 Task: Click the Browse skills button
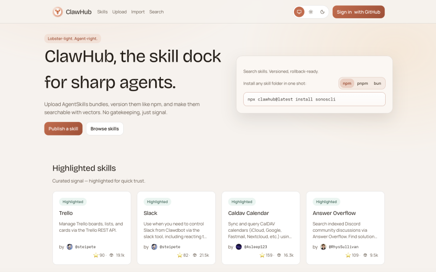tap(105, 129)
